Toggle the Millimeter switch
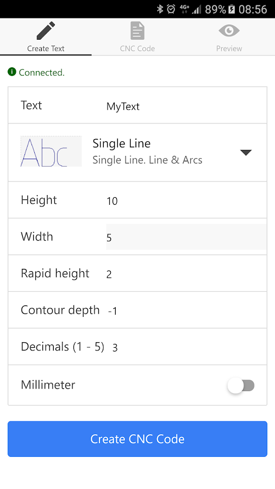The width and height of the screenshot is (275, 489). click(241, 385)
